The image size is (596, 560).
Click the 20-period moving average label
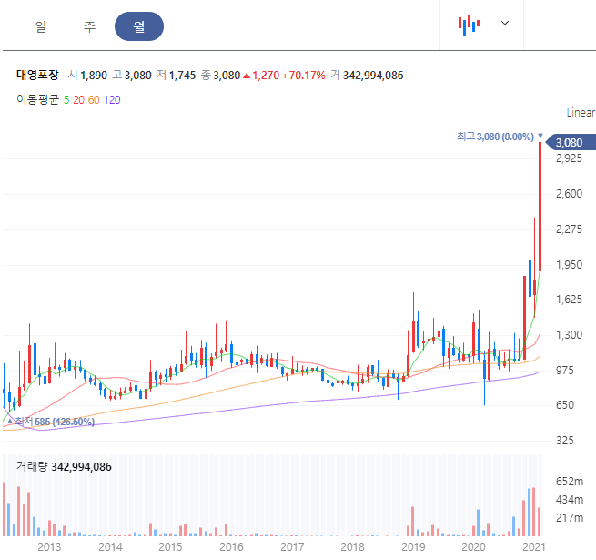click(x=78, y=100)
